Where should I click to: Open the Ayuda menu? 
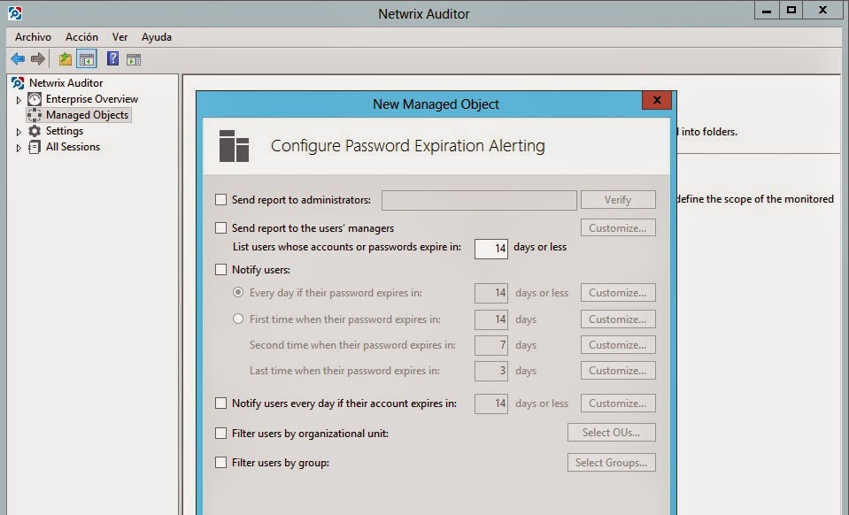157,37
